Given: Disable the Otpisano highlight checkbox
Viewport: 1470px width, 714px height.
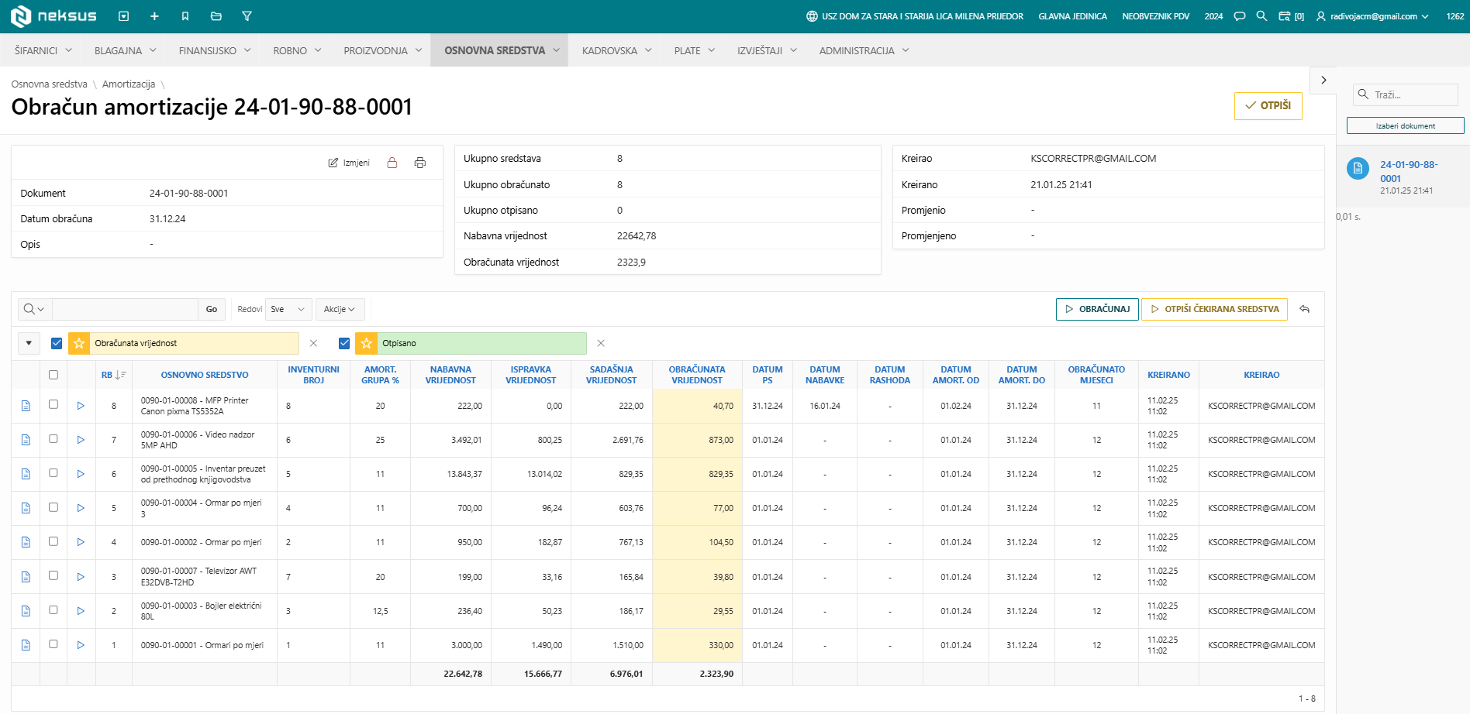Looking at the screenshot, I should (x=344, y=343).
